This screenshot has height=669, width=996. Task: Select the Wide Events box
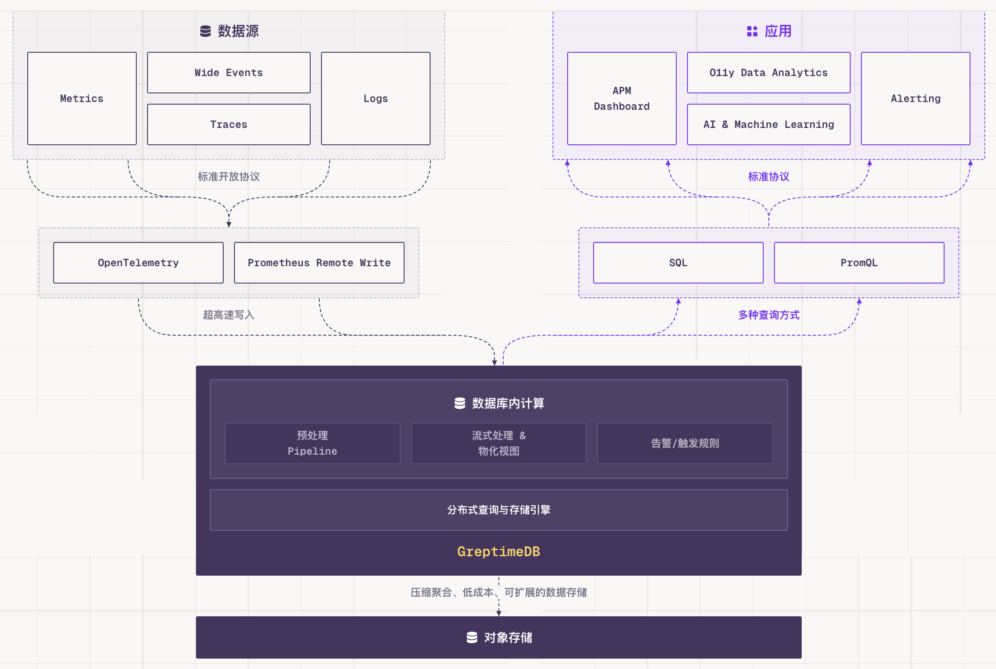[228, 72]
